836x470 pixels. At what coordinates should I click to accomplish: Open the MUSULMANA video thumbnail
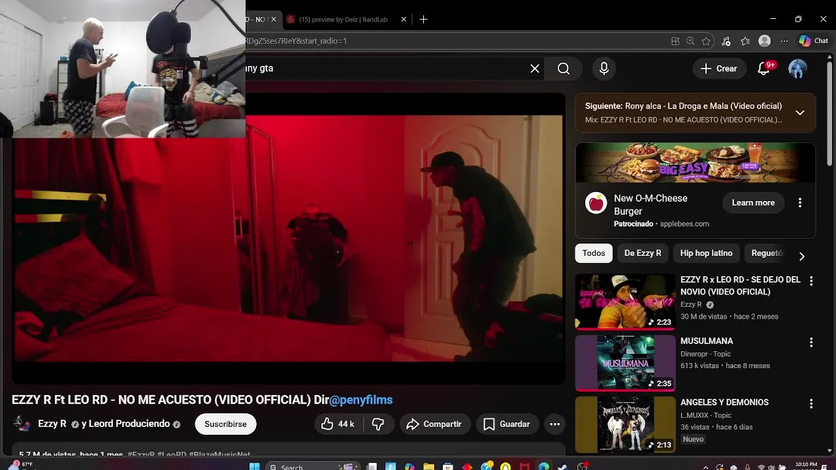point(625,362)
